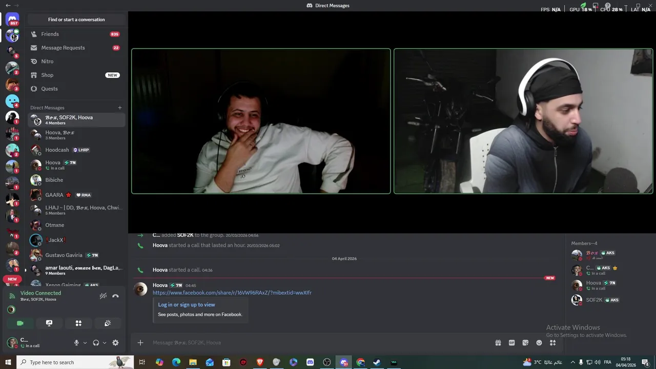The image size is (656, 369).
Task: Open soundboard button in call panel
Action: tap(108, 323)
